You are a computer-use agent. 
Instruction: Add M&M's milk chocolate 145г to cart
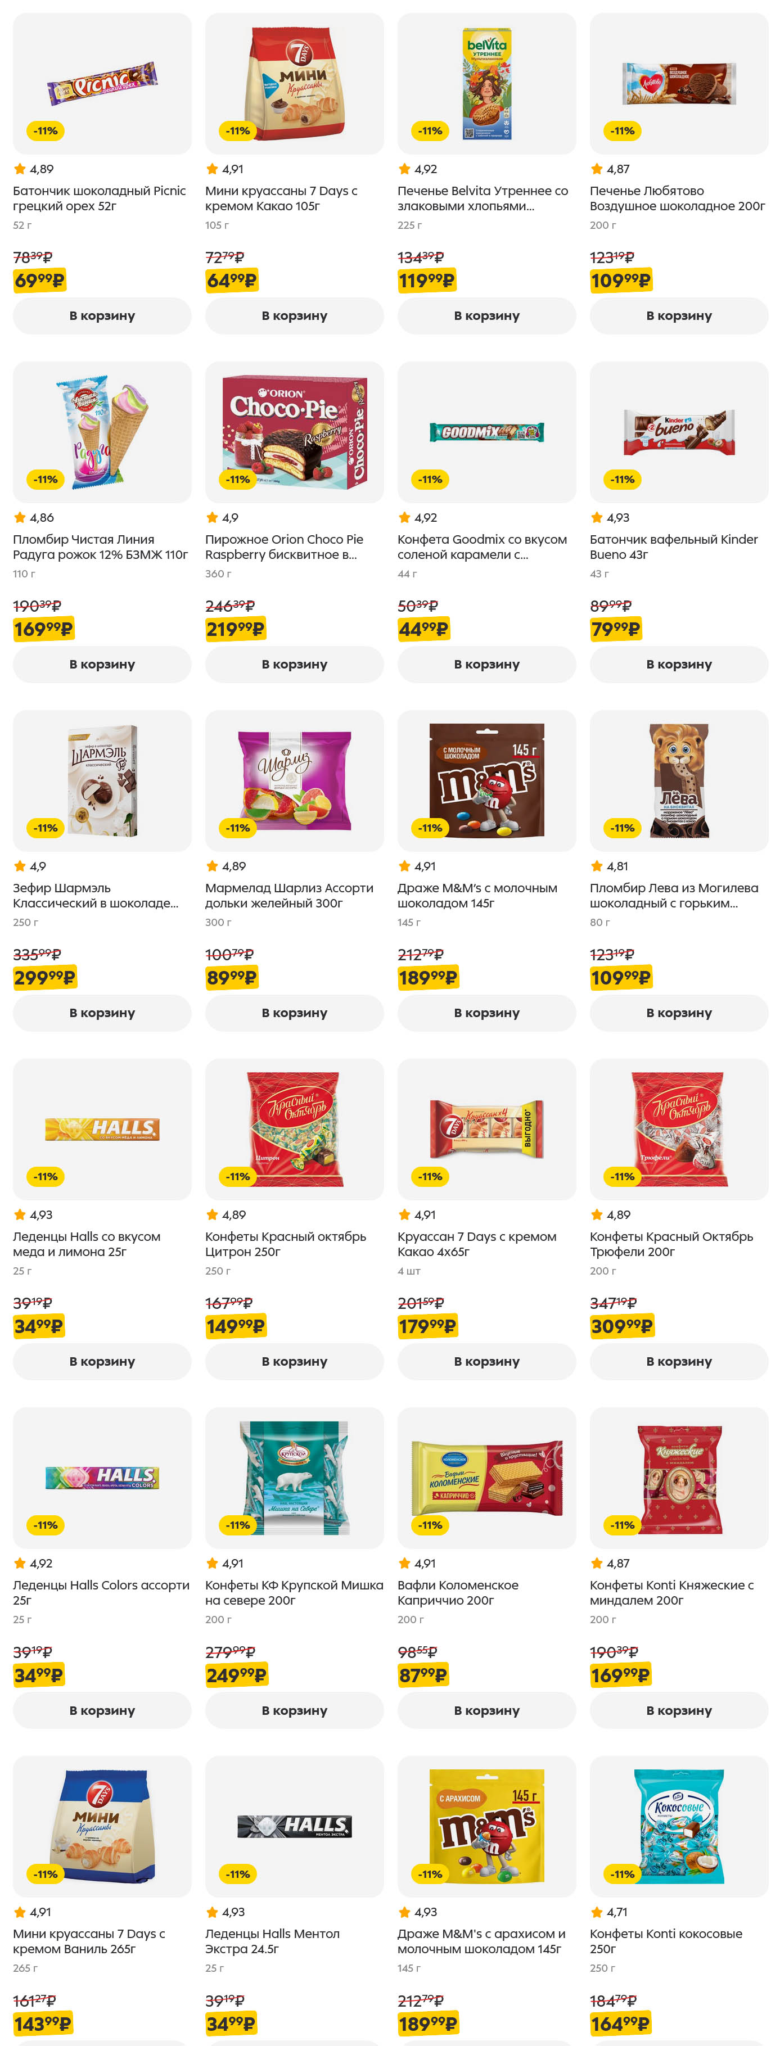click(x=486, y=1013)
